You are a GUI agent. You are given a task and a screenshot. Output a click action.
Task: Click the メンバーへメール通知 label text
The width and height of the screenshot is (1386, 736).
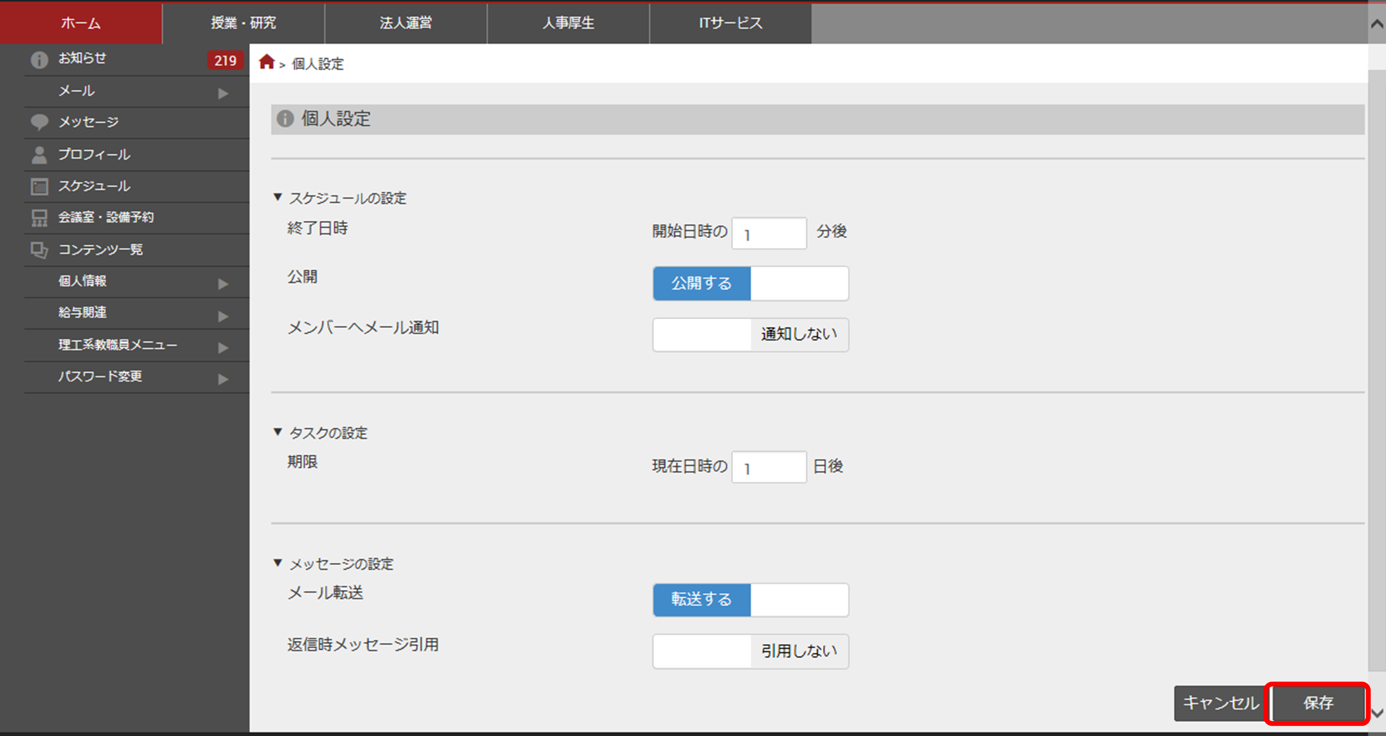coord(363,328)
